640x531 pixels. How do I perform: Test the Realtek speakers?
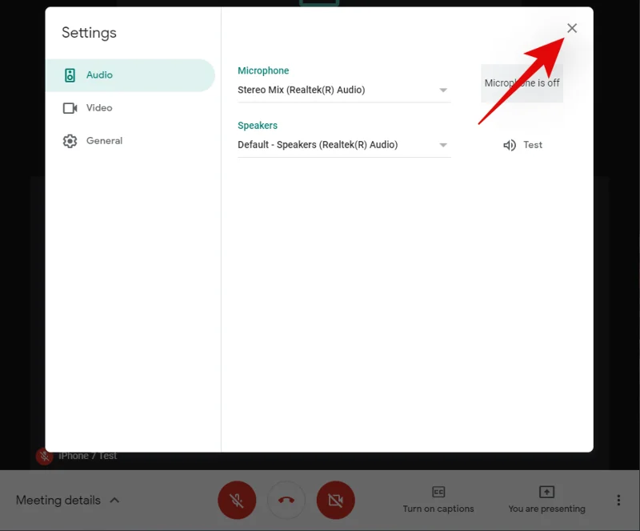pos(524,145)
